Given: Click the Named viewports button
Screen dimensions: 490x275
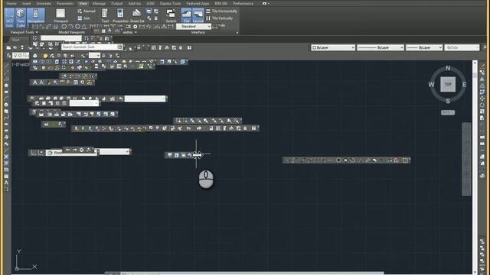Looking at the screenshot, I should (x=87, y=11).
